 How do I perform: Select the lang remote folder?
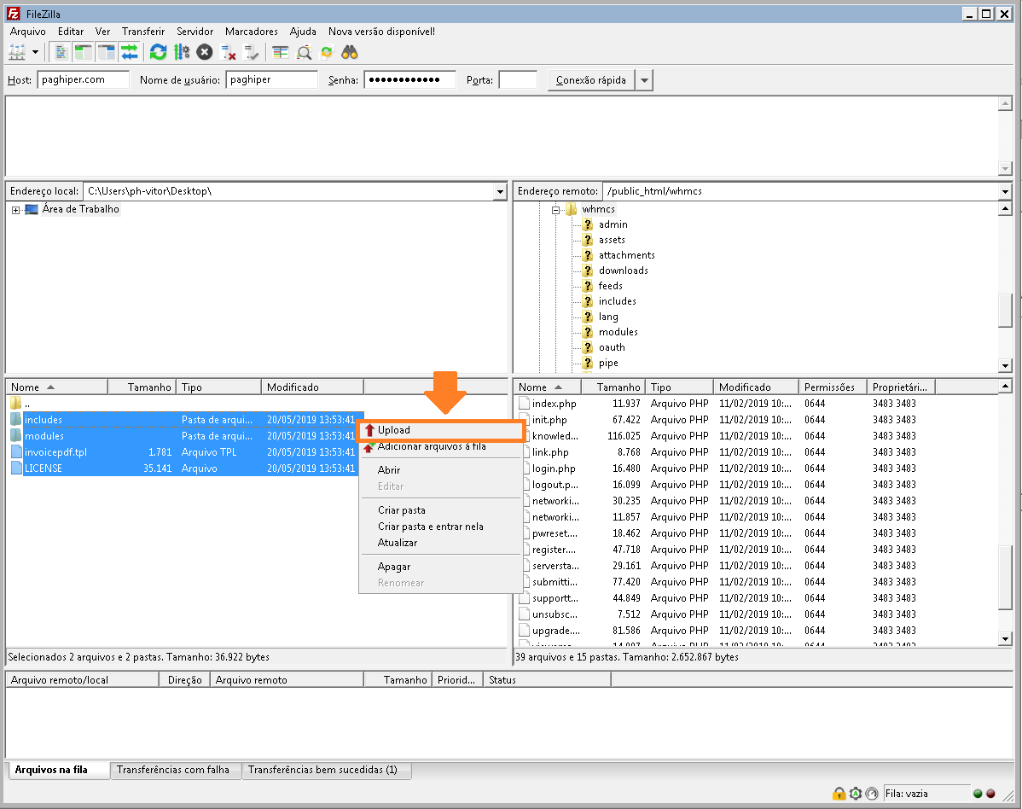(x=608, y=317)
